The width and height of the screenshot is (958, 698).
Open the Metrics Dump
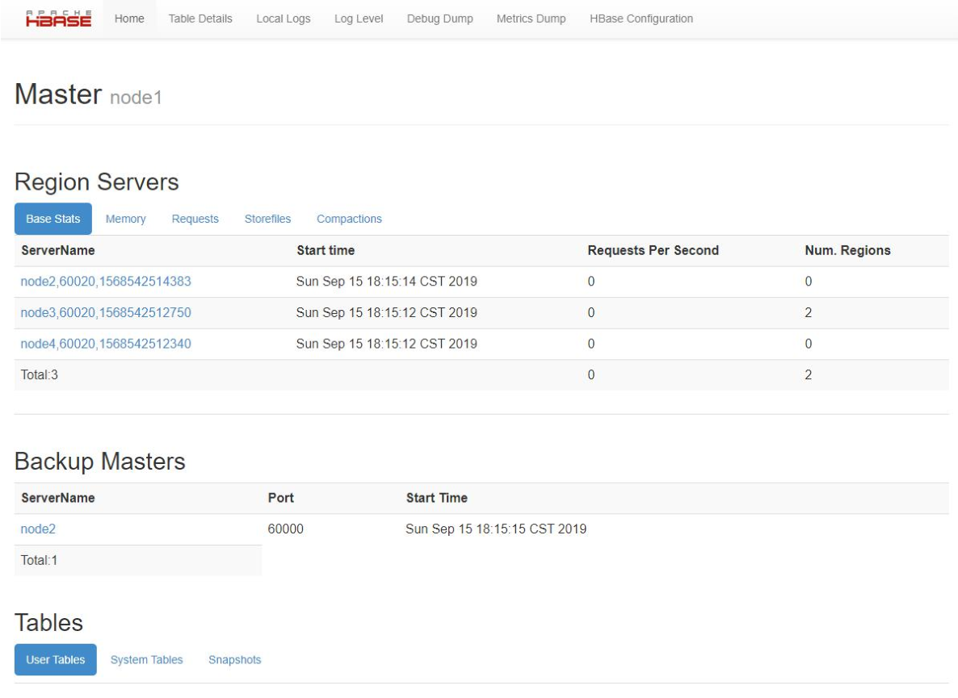(530, 18)
